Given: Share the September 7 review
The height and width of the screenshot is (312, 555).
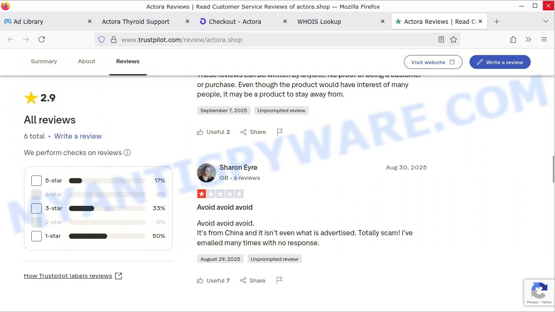Looking at the screenshot, I should [x=253, y=132].
